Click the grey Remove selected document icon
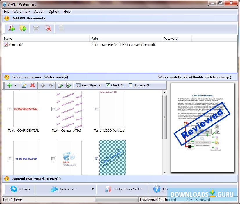Viewport: 240px width, 204px height. pos(36,28)
